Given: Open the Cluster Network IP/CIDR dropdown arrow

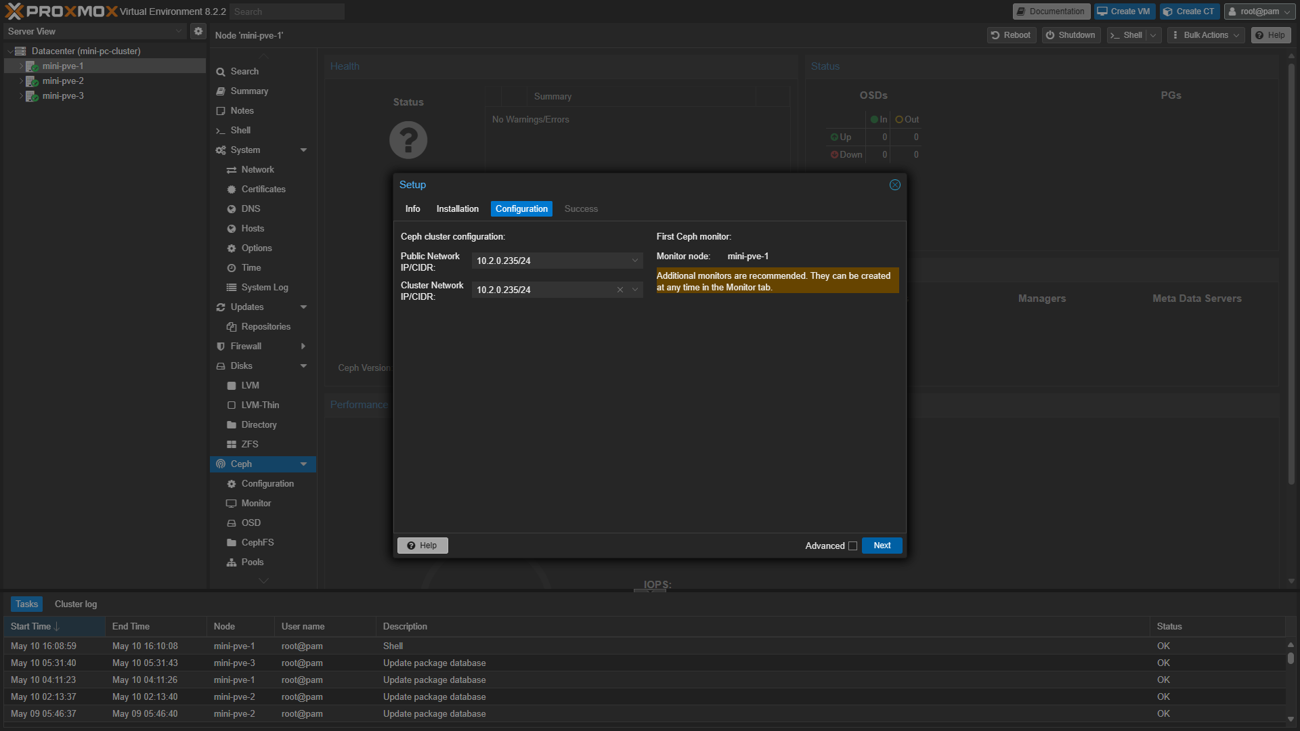Looking at the screenshot, I should (x=635, y=290).
